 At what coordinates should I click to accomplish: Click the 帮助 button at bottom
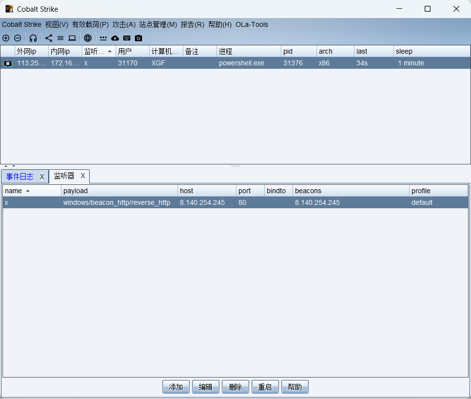pos(295,387)
